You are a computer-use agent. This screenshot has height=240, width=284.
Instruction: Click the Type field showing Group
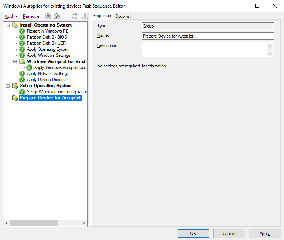tap(208, 26)
